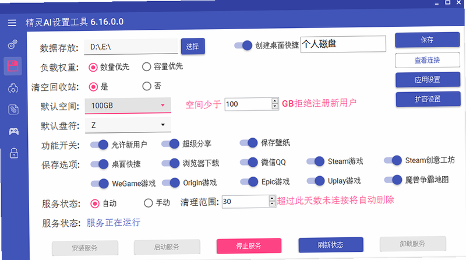Select the floppy disk storage sidebar icon
The width and height of the screenshot is (466, 260).
13,66
